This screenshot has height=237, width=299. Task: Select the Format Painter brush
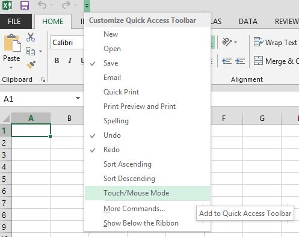tap(31, 65)
